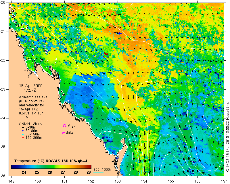Click the green 26°C section of colorbar

click(x=49, y=167)
